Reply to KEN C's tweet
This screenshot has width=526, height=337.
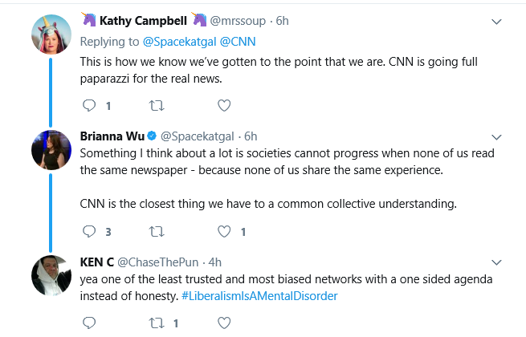pos(89,323)
